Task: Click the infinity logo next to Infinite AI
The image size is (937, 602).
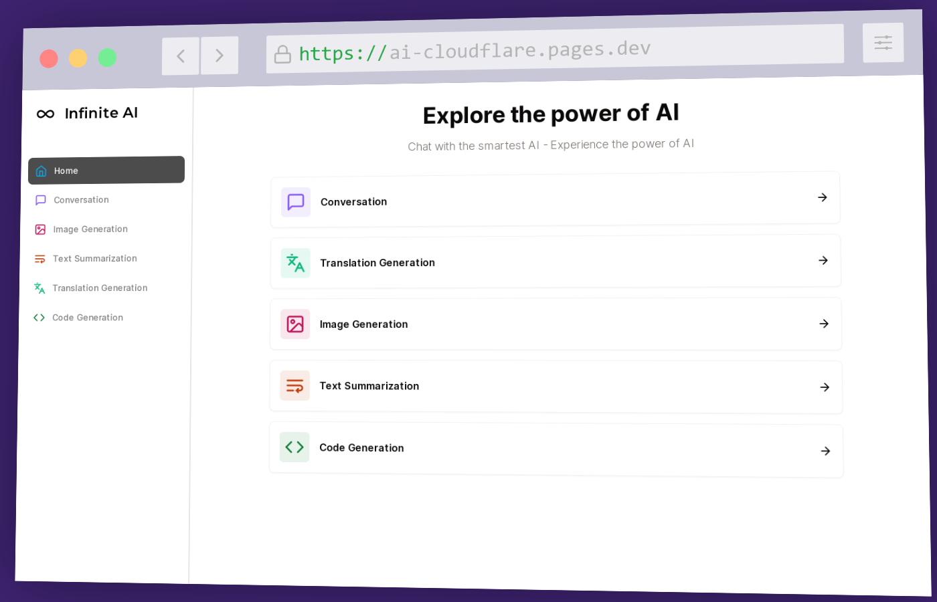Action: pyautogui.click(x=44, y=113)
